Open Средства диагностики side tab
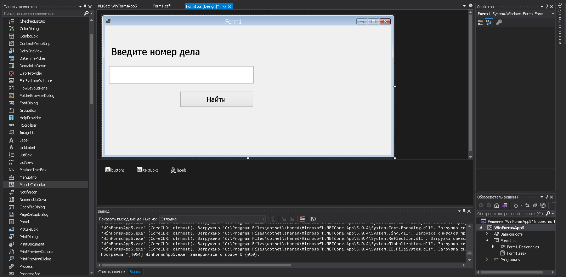 click(560, 23)
